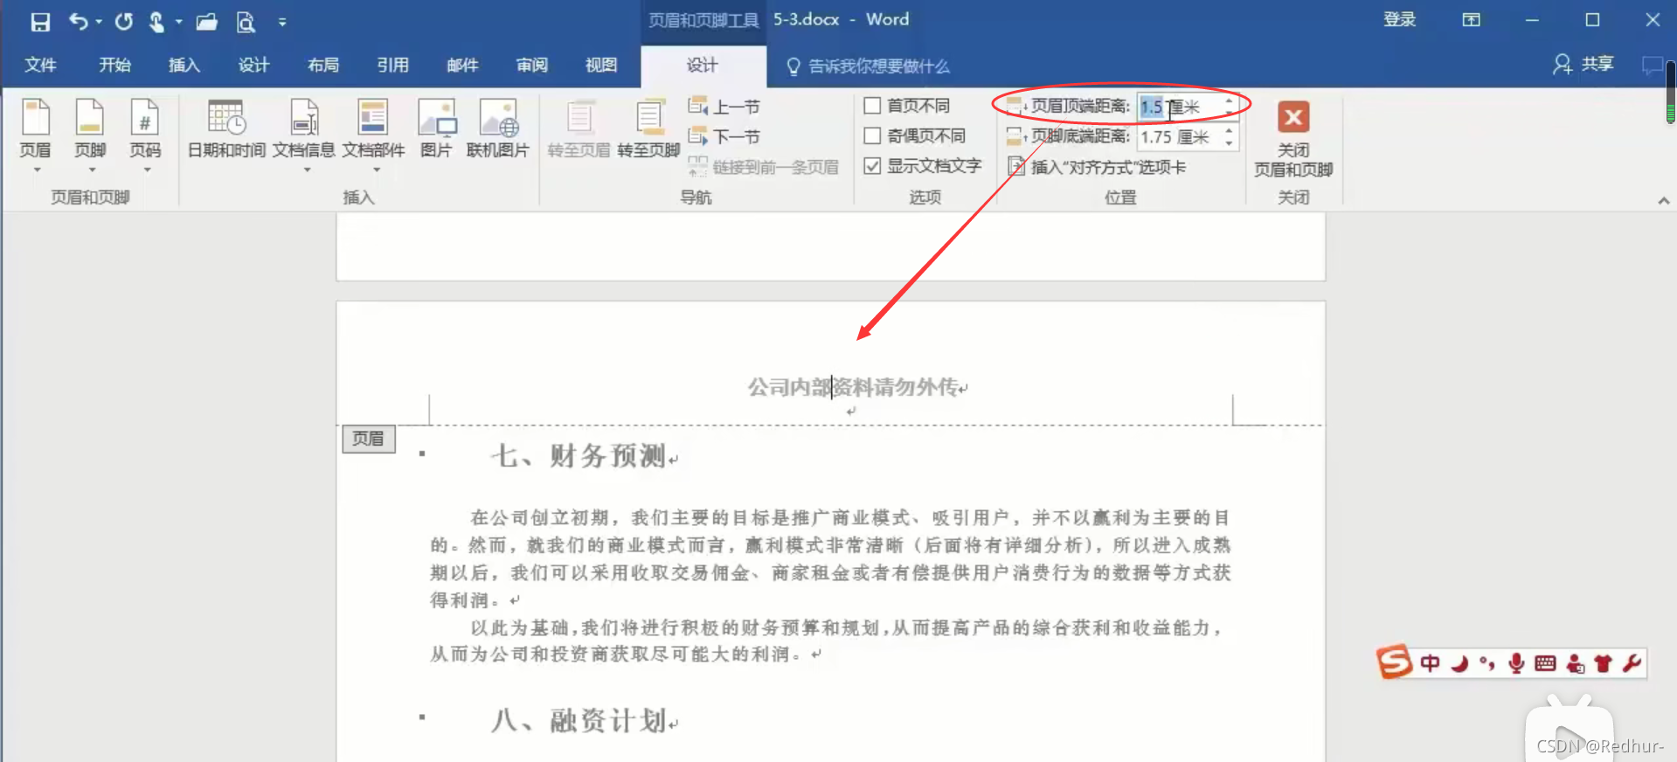1677x762 pixels.
Task: Increase 页脚底端距离 with up spinner
Action: click(1230, 130)
